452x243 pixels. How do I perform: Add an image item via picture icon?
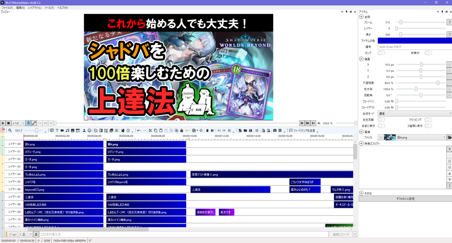click(x=72, y=130)
